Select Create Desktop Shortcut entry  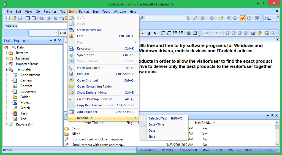tap(103, 99)
